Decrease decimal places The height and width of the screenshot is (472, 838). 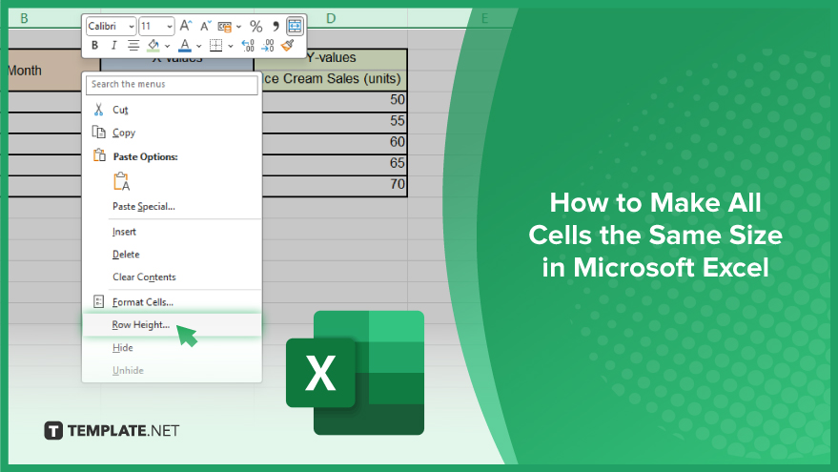[268, 46]
